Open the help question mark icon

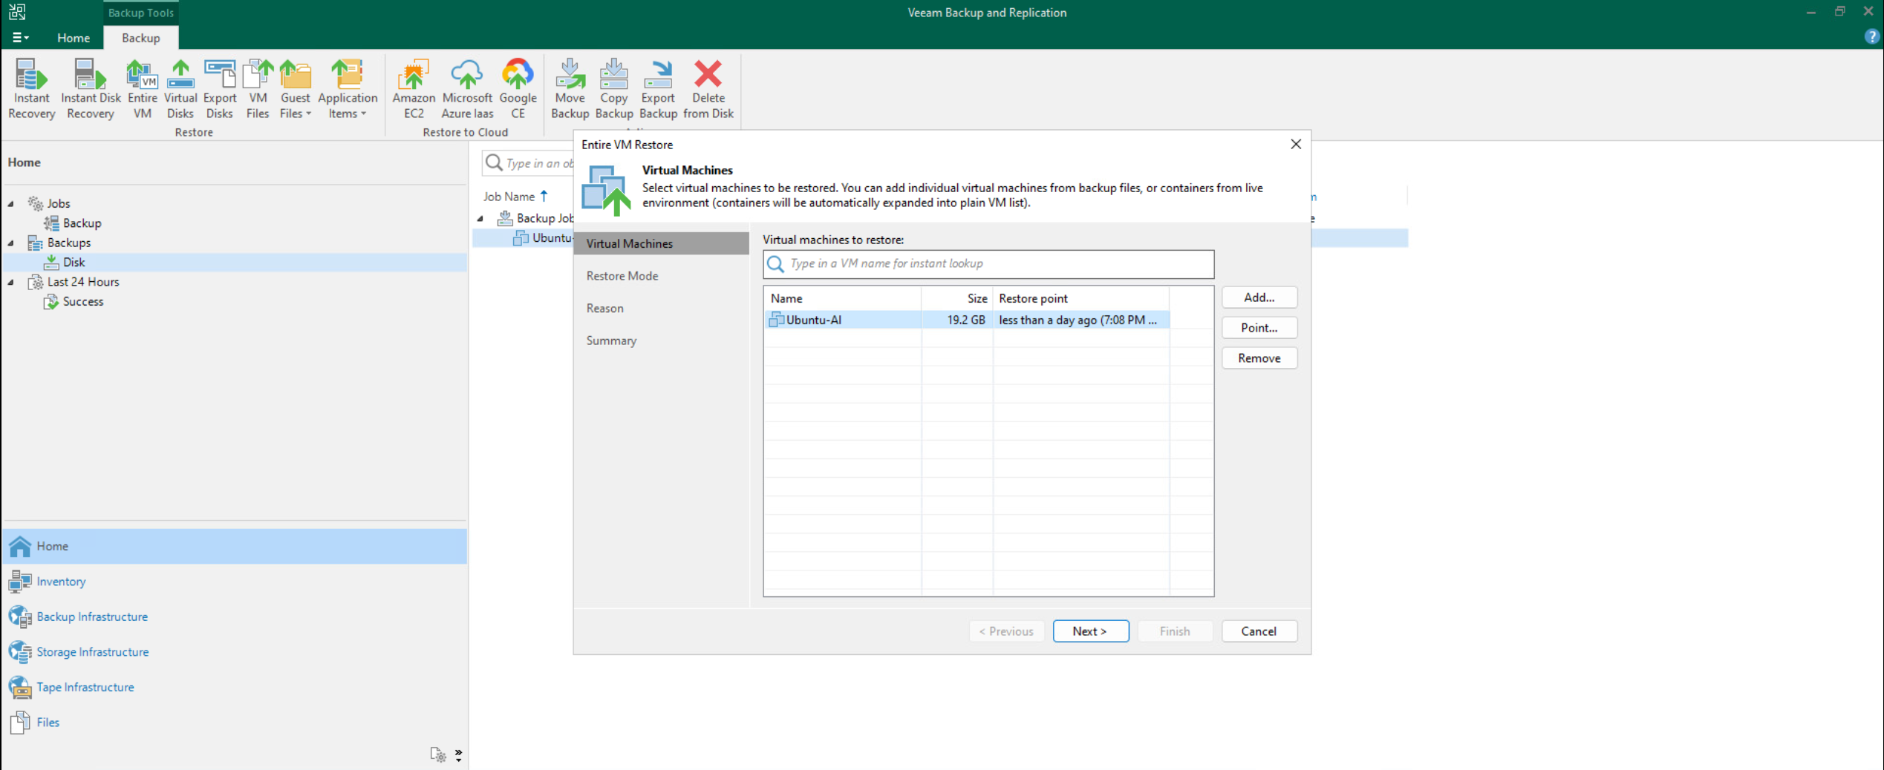coord(1871,37)
